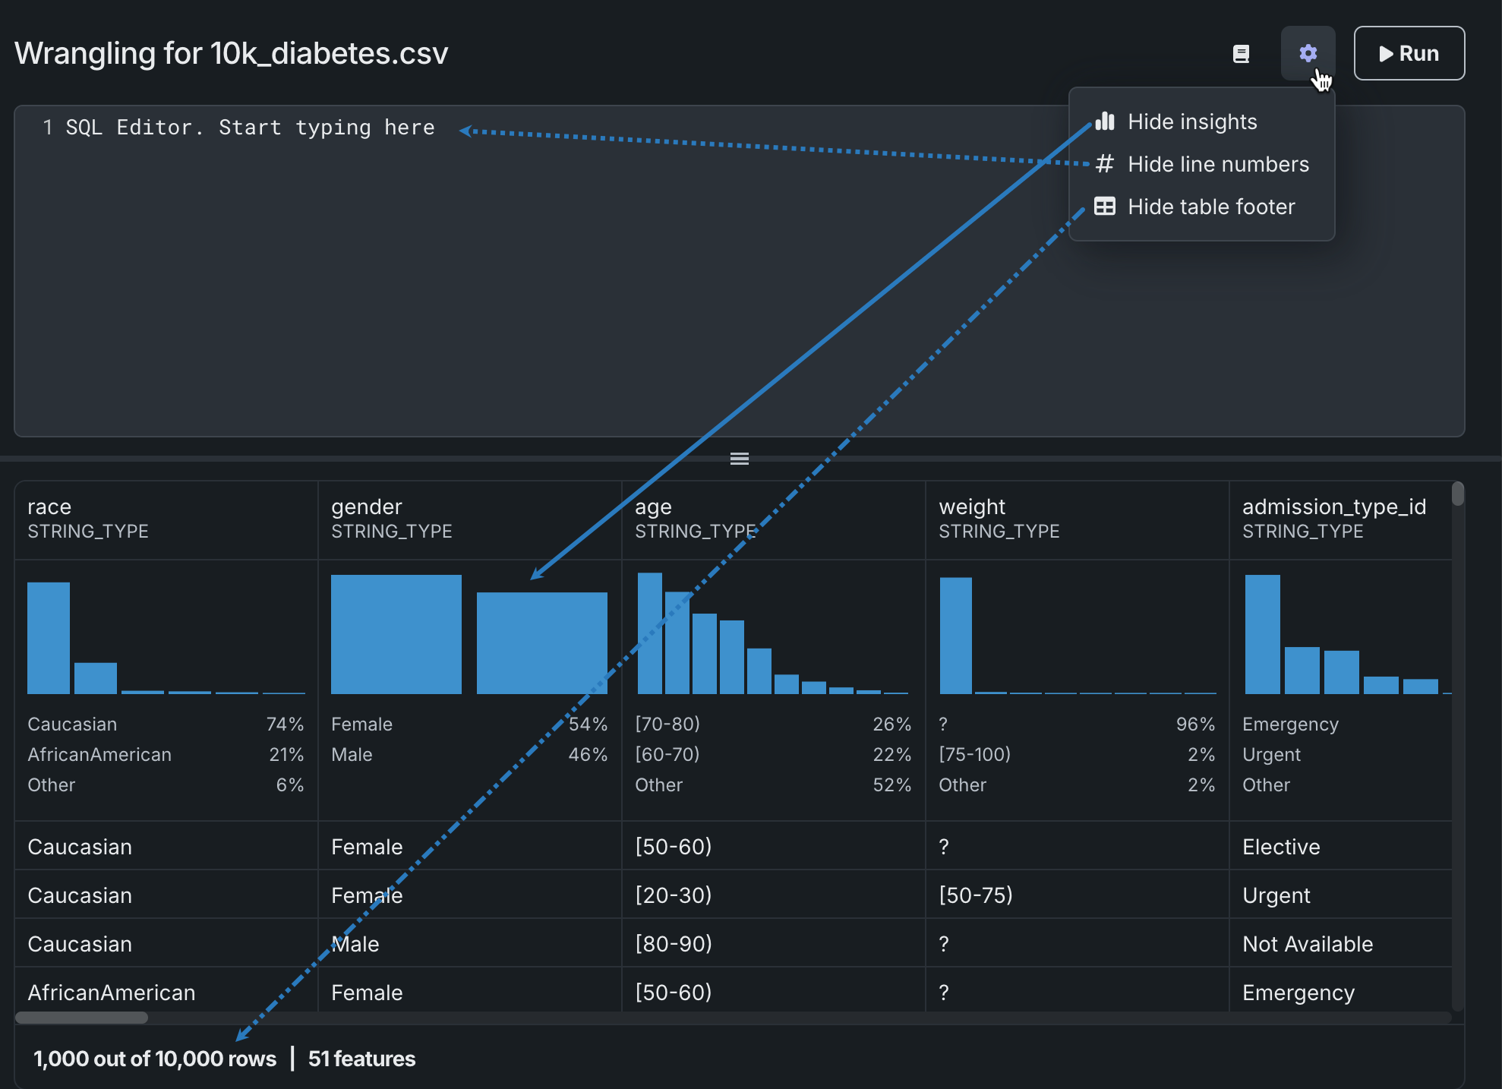Click the horizontal scrollbar thumb under table
The image size is (1502, 1089).
(x=82, y=1018)
